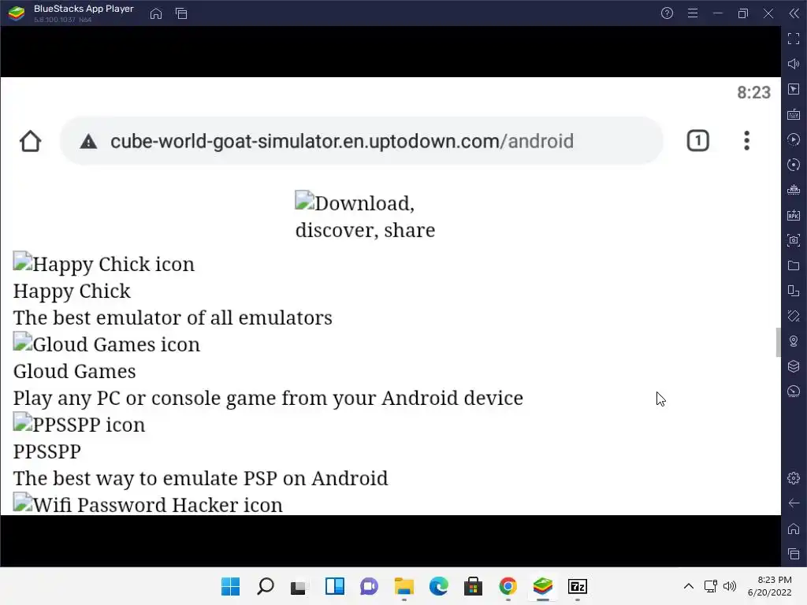Open Task View on the taskbar

[299, 586]
